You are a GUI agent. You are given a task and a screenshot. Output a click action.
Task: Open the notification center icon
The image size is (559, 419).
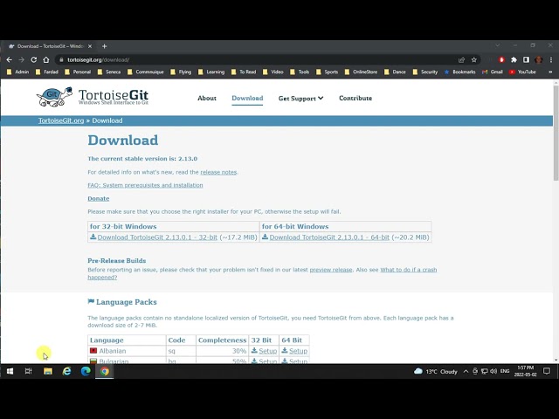547,371
